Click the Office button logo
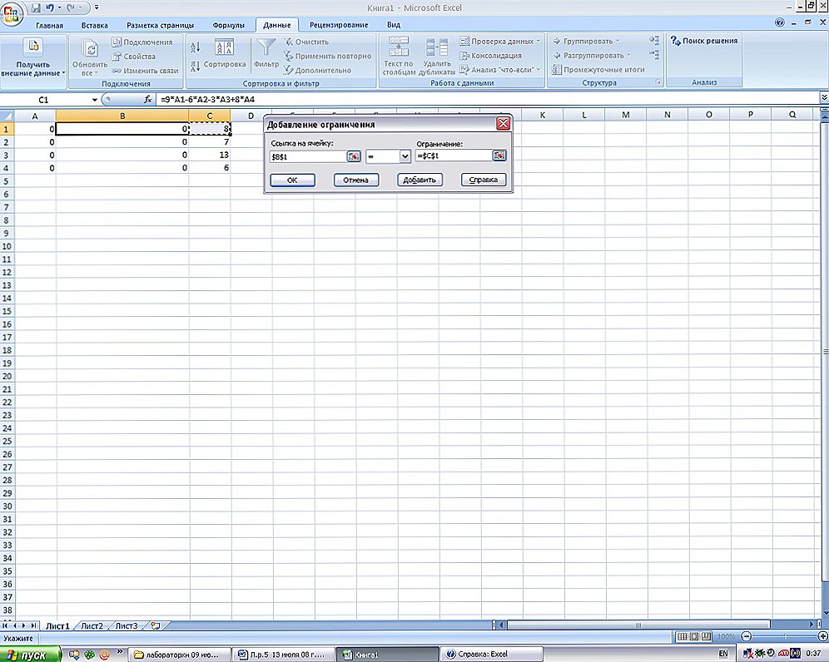The image size is (829, 662). 12,14
